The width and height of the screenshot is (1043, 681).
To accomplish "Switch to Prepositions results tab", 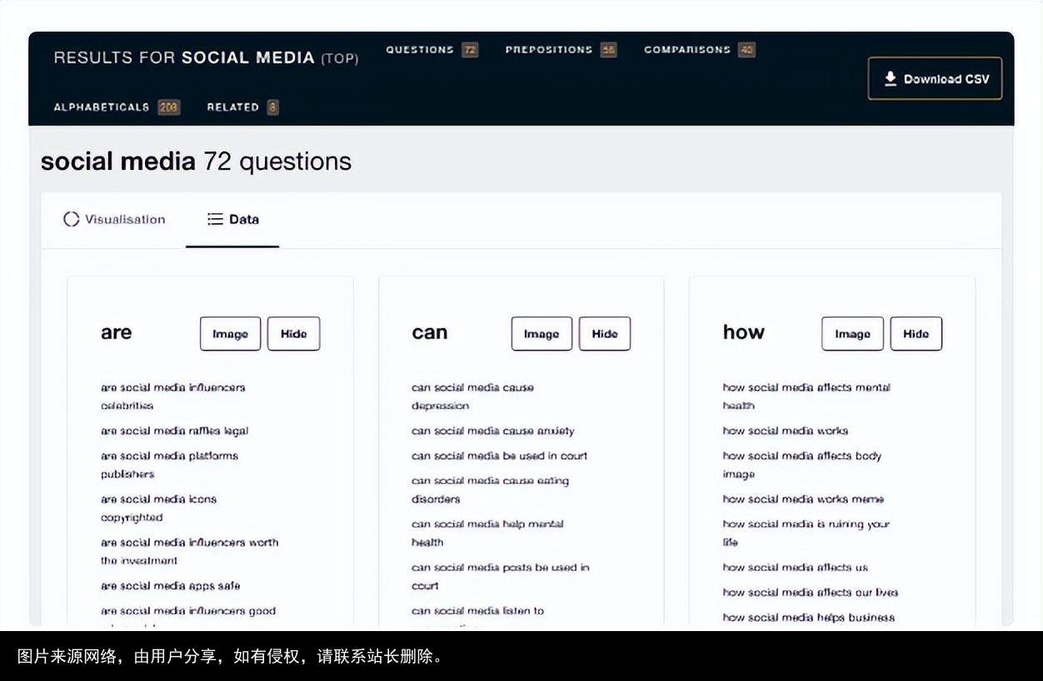I will (560, 50).
